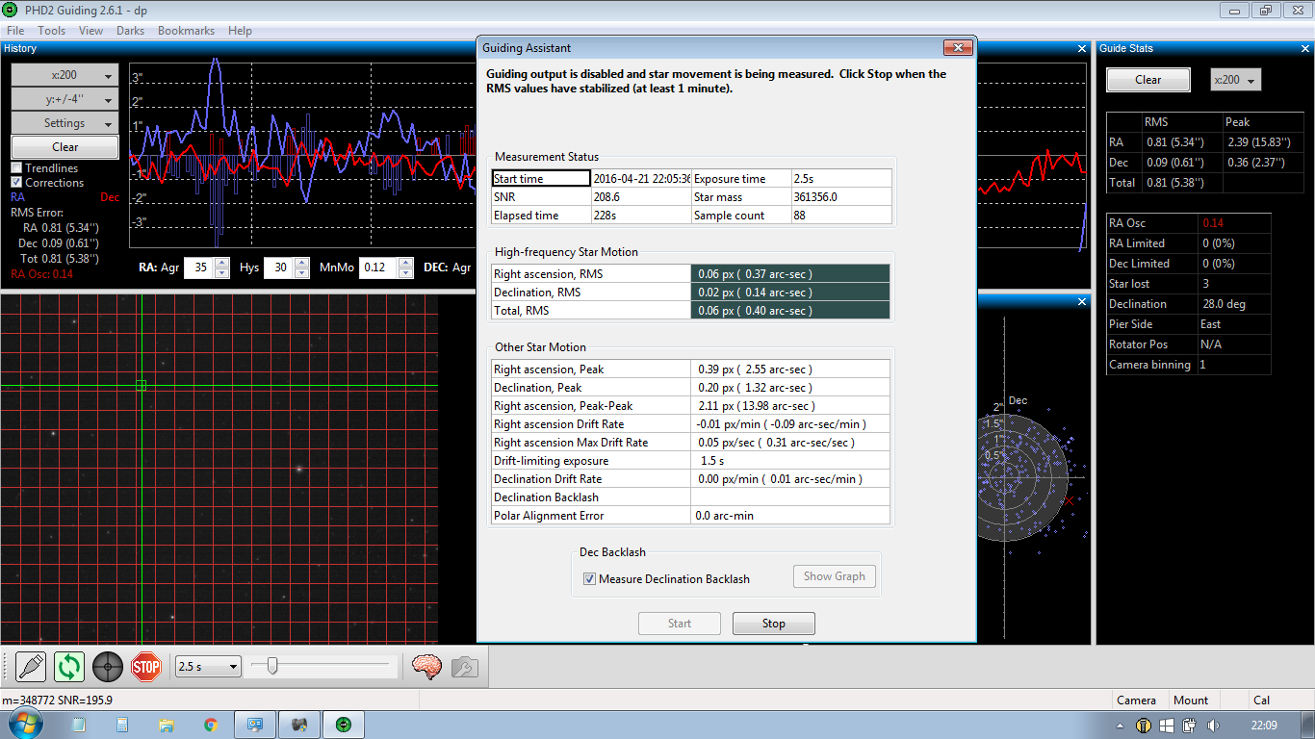Click the game controller taskbar icon
This screenshot has height=739, width=1315.
tap(299, 725)
